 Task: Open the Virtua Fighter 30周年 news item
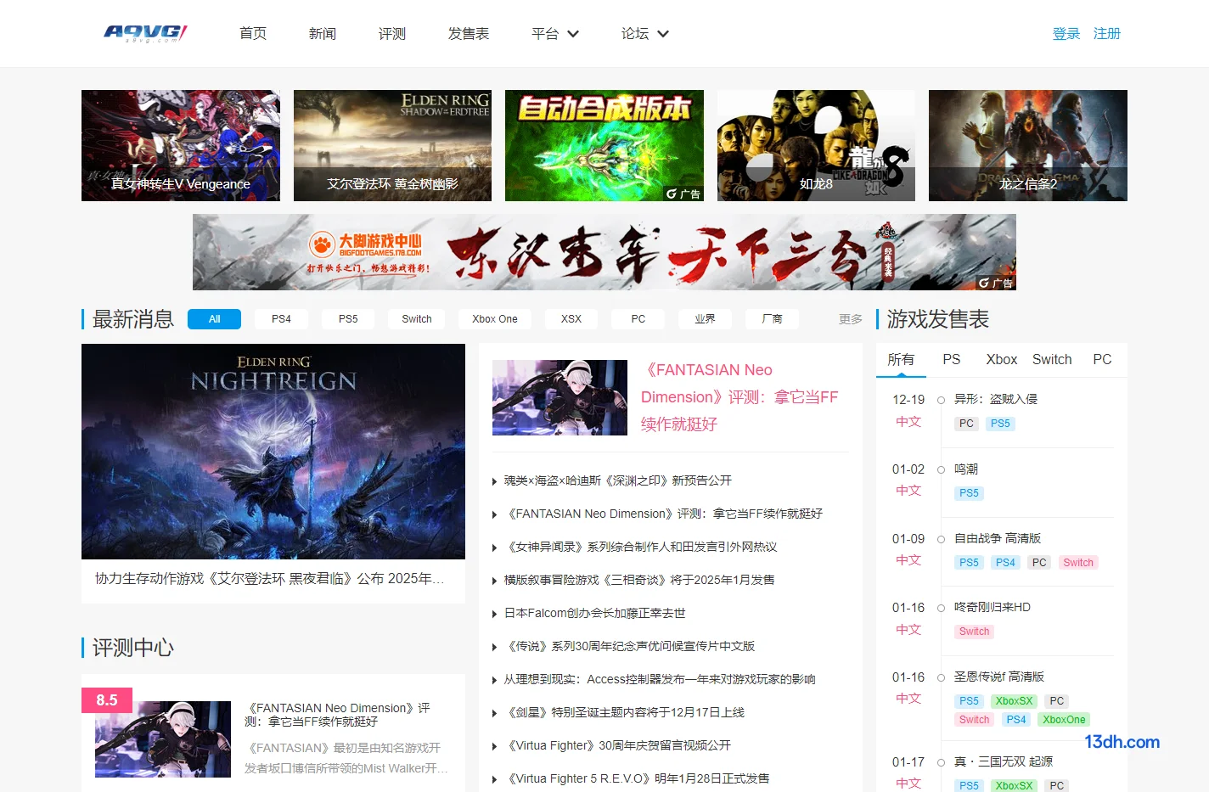tap(617, 745)
